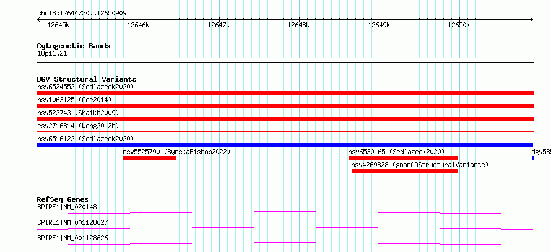Click the 12649k ruler tick label
551x252 pixels.
379,25
